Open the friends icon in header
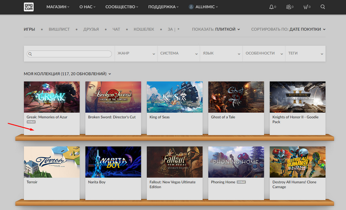 point(289,7)
